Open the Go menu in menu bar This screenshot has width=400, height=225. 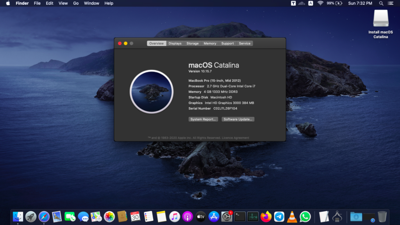click(76, 3)
